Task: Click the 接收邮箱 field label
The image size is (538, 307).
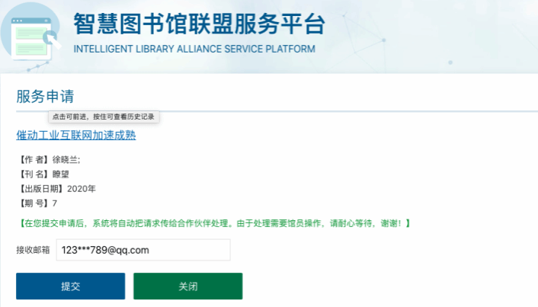Action: pyautogui.click(x=33, y=250)
